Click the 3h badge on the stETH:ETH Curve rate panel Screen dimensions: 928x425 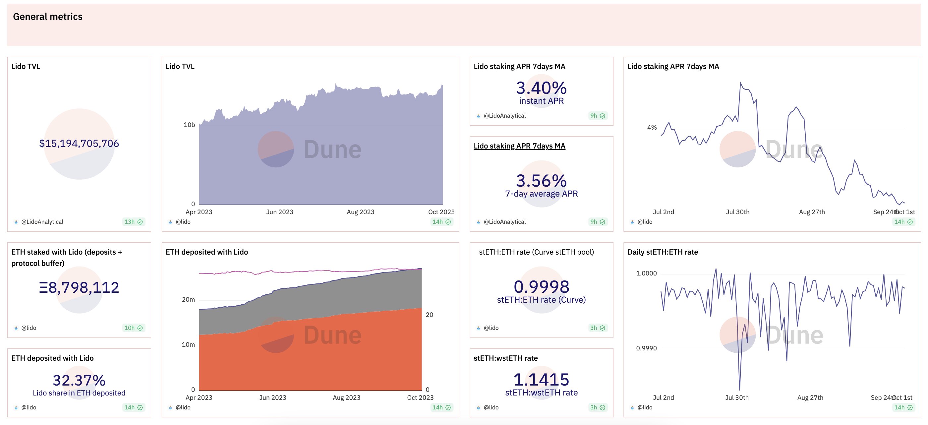coord(597,328)
